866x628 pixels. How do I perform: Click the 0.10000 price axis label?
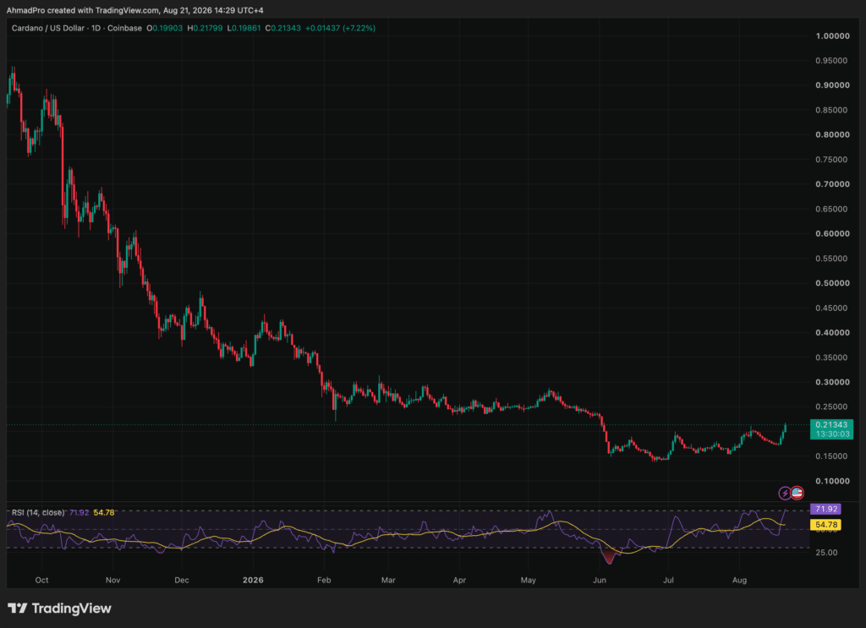[x=832, y=481]
